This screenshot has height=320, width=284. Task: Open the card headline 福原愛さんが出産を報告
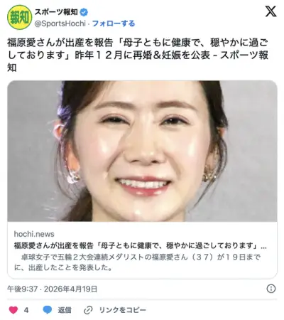coord(140,245)
